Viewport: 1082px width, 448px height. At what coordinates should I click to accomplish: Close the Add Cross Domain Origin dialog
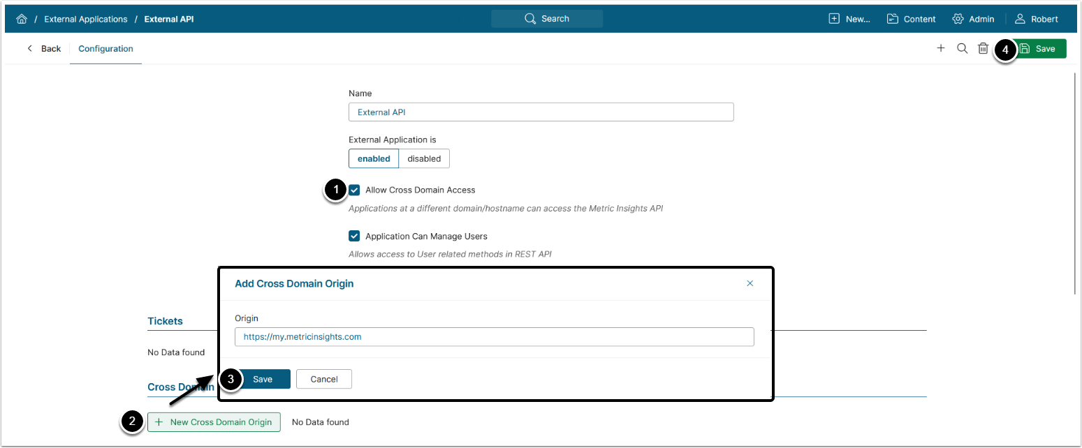[750, 283]
